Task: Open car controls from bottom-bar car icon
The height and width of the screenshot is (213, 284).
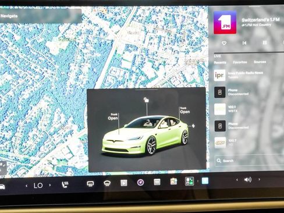Action: point(2,187)
